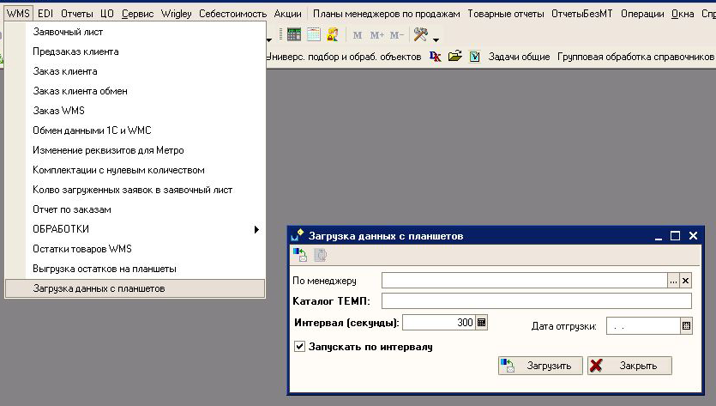Viewport: 716px width, 406px height.
Task: Close the Загрузка данных с планшетов dialog
Action: (x=693, y=236)
